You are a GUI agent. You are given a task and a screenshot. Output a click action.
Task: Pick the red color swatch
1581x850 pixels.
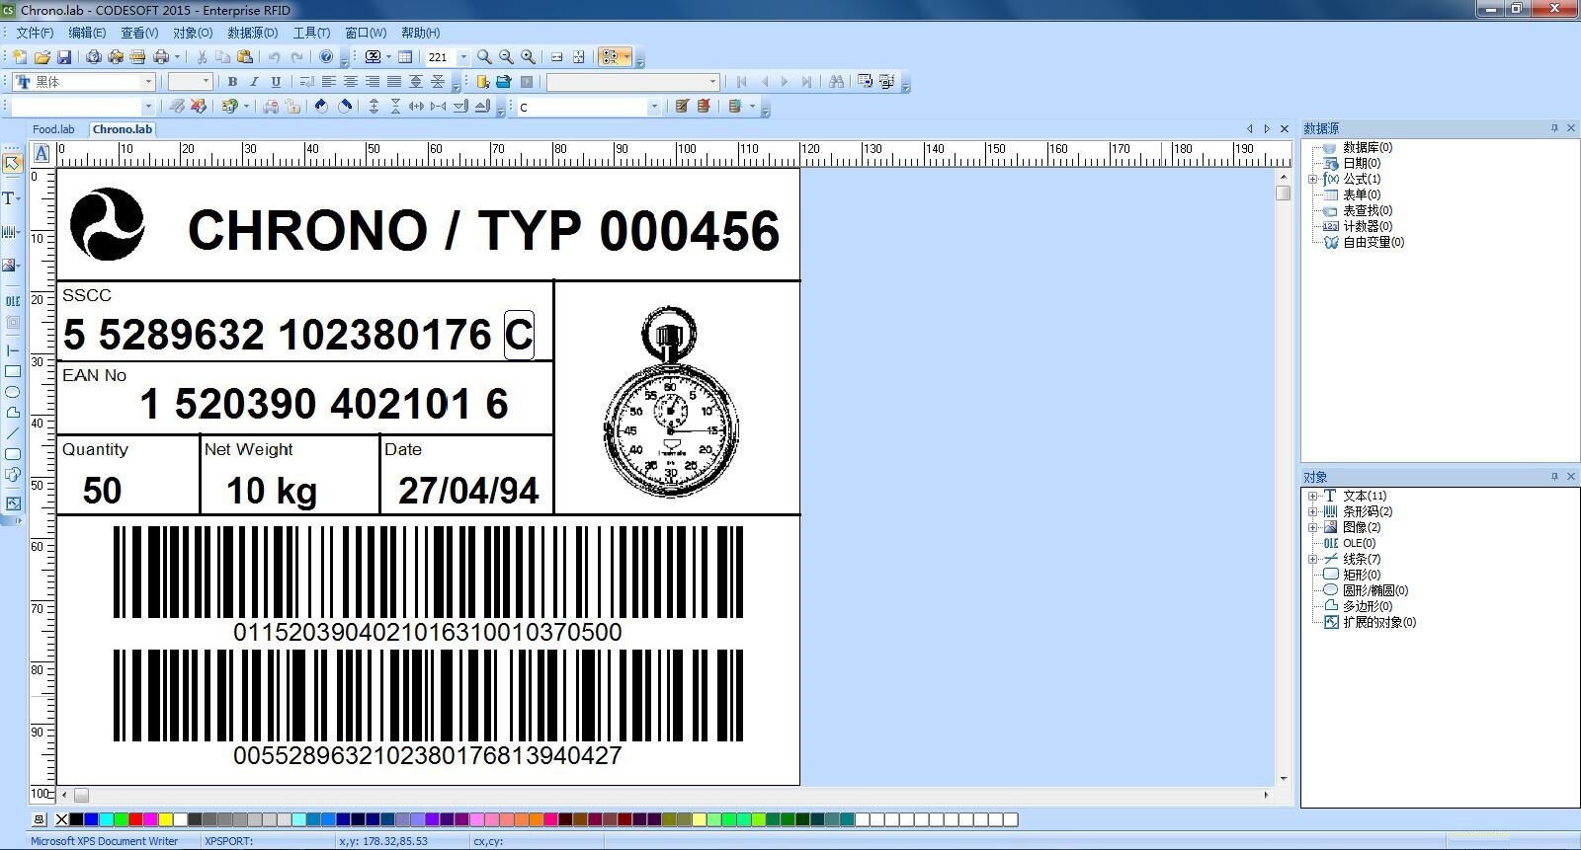pos(135,819)
